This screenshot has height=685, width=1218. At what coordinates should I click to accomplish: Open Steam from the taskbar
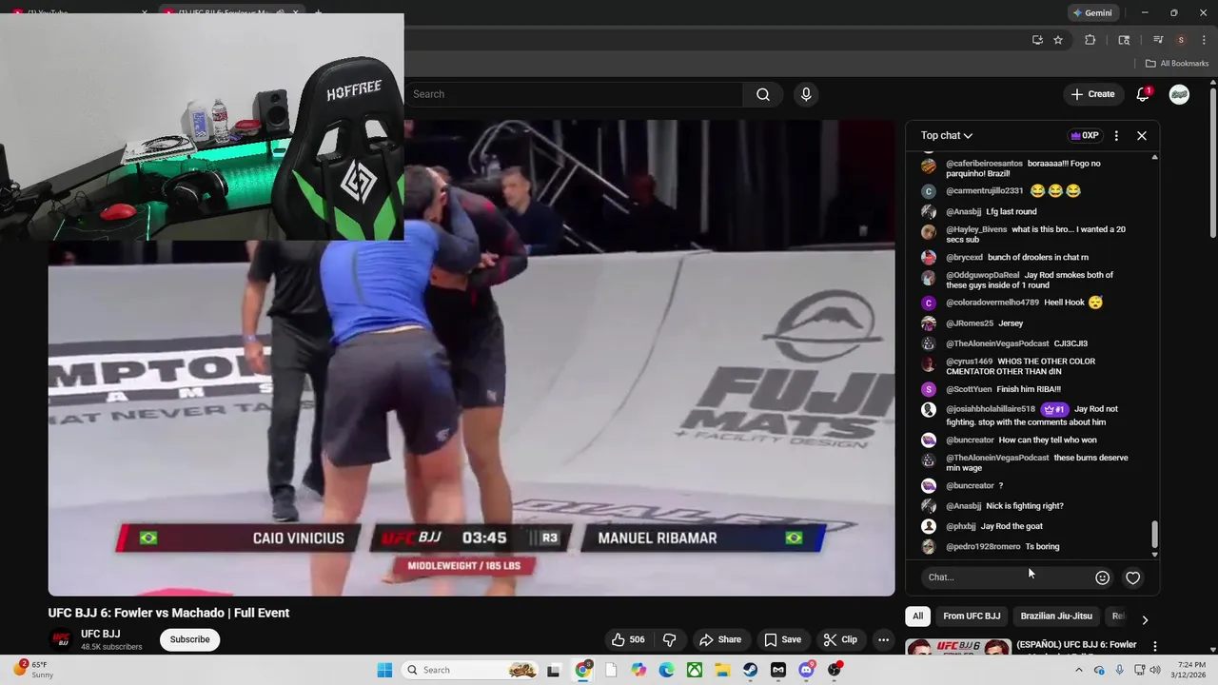point(751,670)
